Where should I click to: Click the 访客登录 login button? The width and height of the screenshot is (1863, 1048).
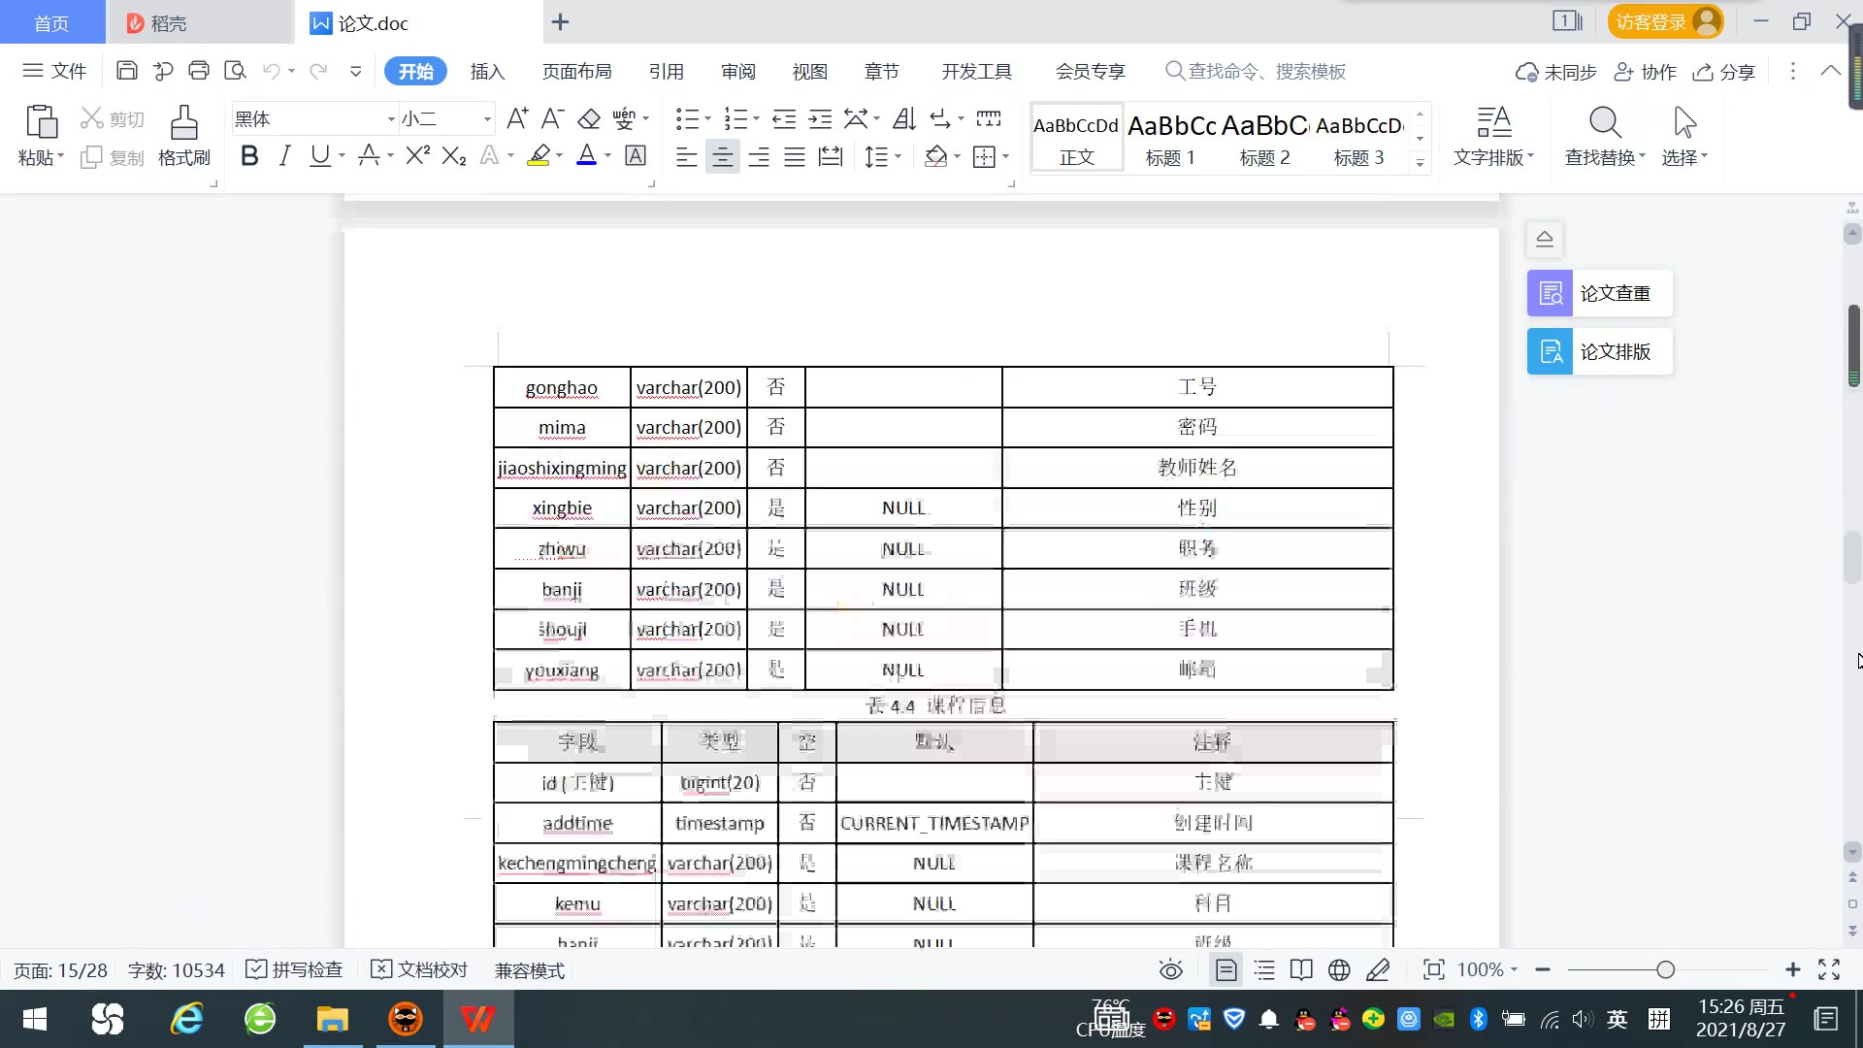tap(1665, 21)
